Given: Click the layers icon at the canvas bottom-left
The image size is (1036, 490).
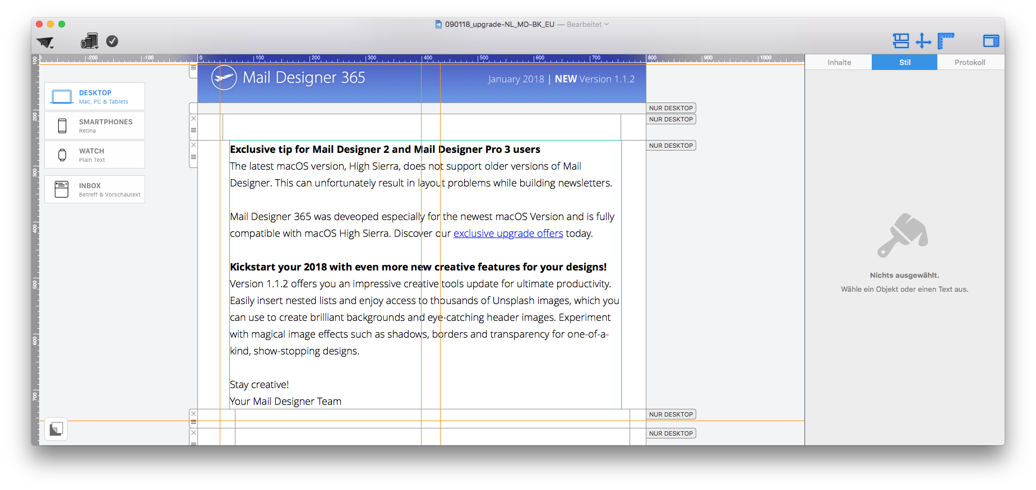Looking at the screenshot, I should tap(56, 430).
